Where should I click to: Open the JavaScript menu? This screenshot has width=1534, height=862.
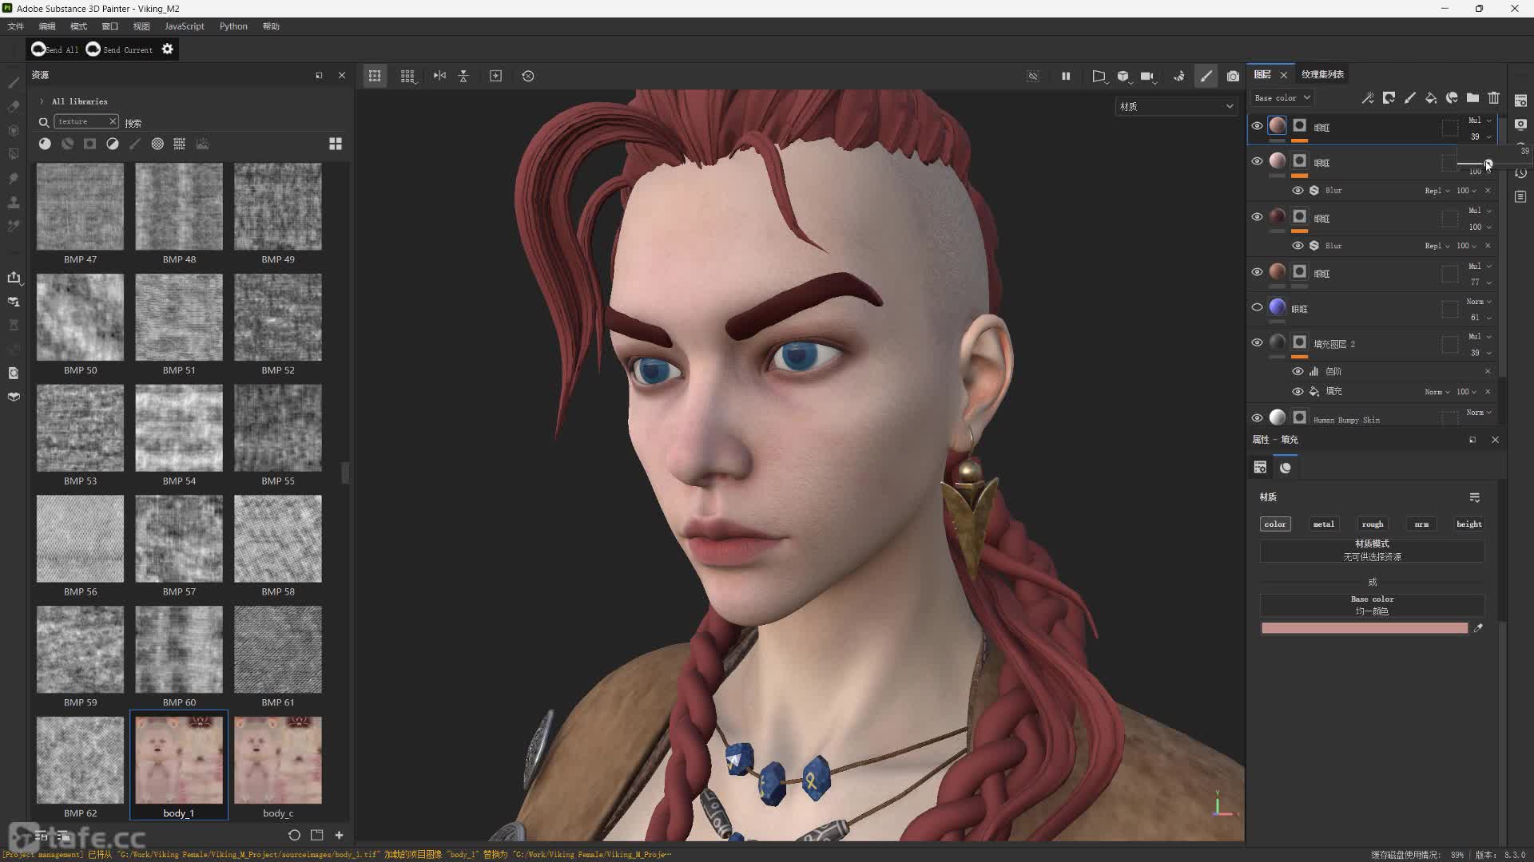tap(184, 26)
